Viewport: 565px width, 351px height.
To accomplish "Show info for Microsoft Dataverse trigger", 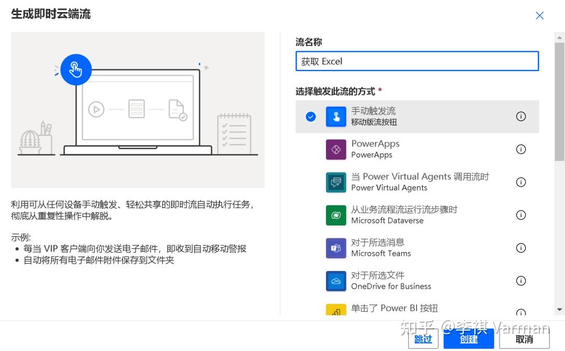I will point(521,215).
